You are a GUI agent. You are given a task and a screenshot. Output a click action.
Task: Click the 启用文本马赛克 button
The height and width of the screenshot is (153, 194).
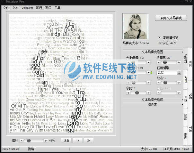pos(171,18)
